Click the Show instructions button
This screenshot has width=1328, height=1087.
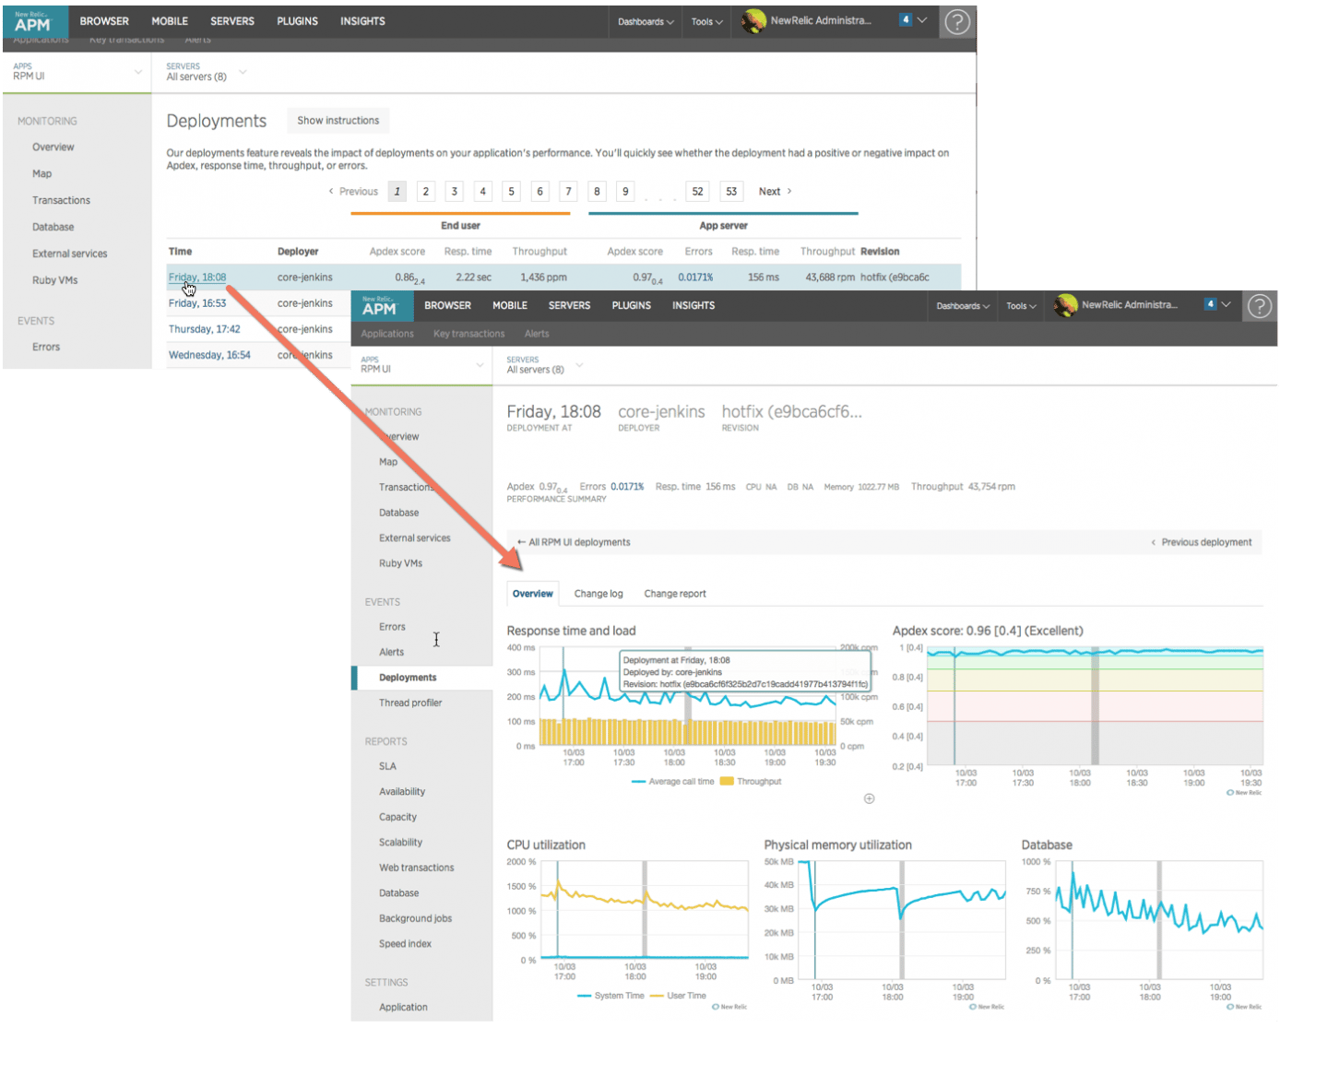pyautogui.click(x=338, y=121)
